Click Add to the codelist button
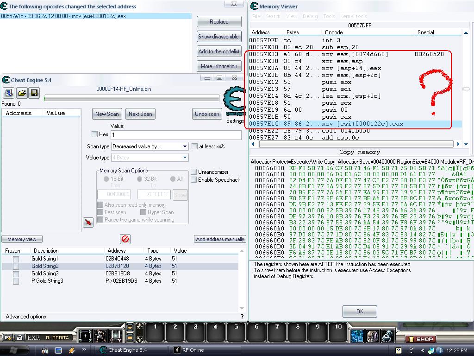This screenshot has width=474, height=356. pyautogui.click(x=219, y=51)
